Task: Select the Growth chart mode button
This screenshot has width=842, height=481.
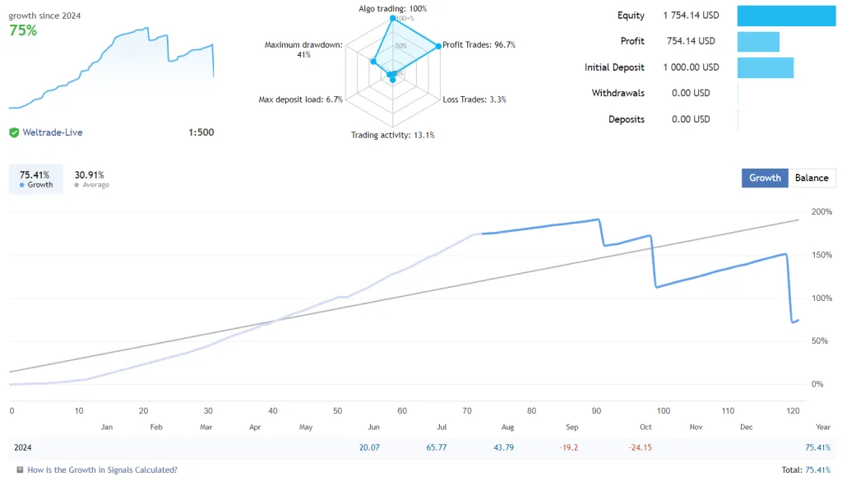Action: click(x=765, y=178)
